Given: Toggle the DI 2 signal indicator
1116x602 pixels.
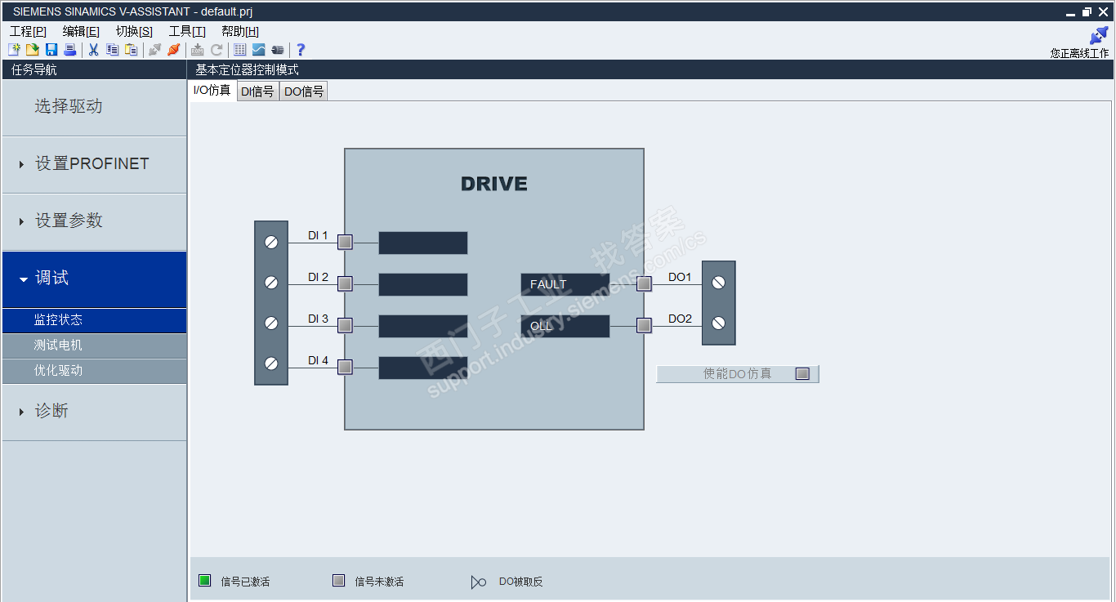Looking at the screenshot, I should (x=345, y=283).
